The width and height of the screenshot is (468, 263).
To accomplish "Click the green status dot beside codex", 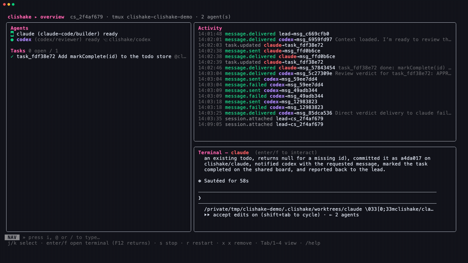I will (12, 40).
